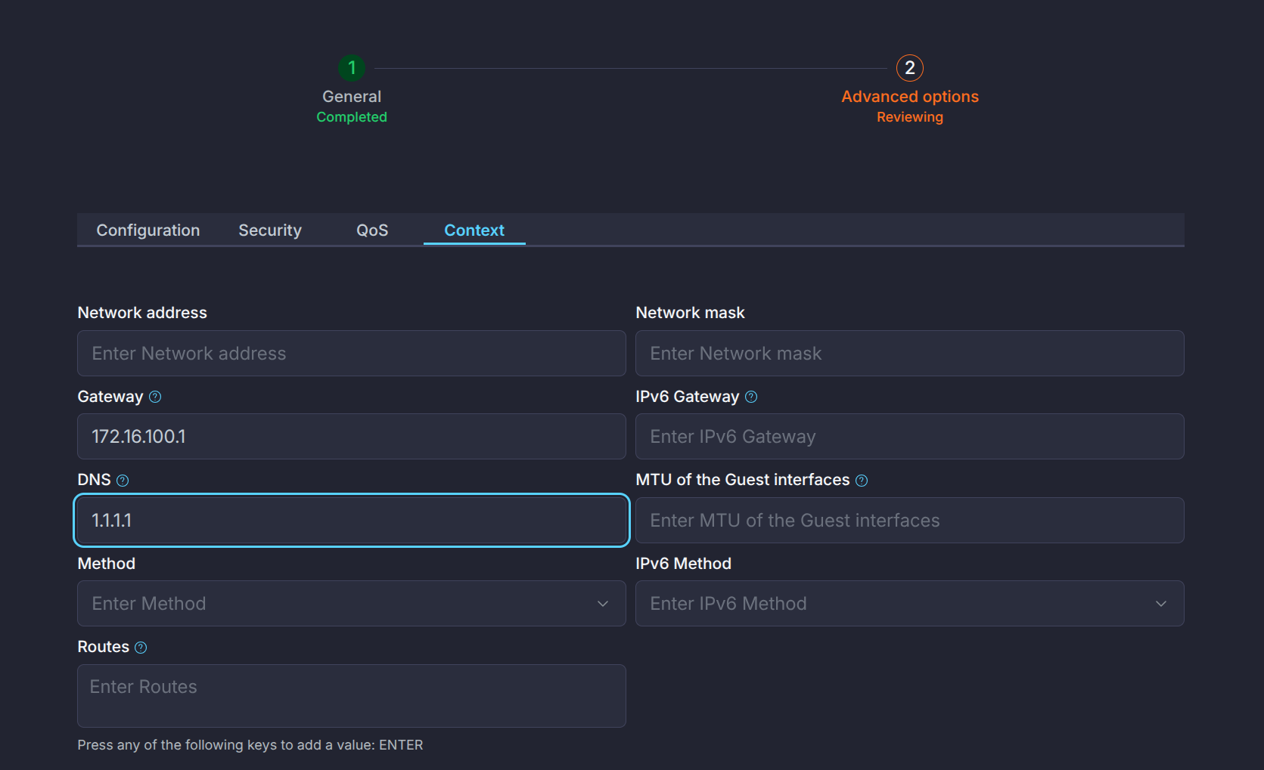Focus the MTU of the Guest interfaces field

(x=910, y=521)
